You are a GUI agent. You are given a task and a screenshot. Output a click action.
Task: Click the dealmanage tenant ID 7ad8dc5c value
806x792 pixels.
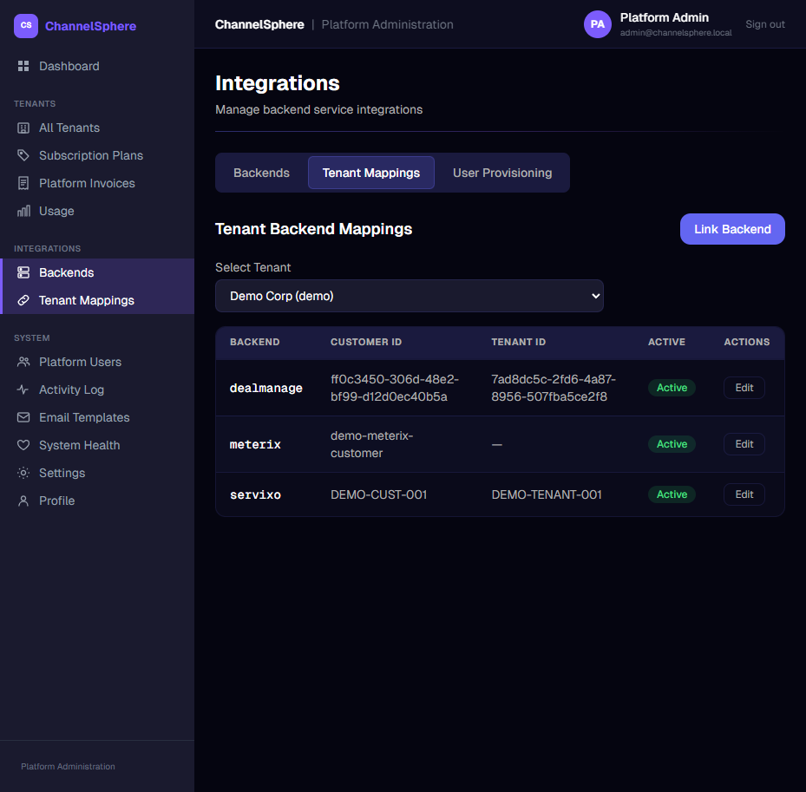click(554, 388)
